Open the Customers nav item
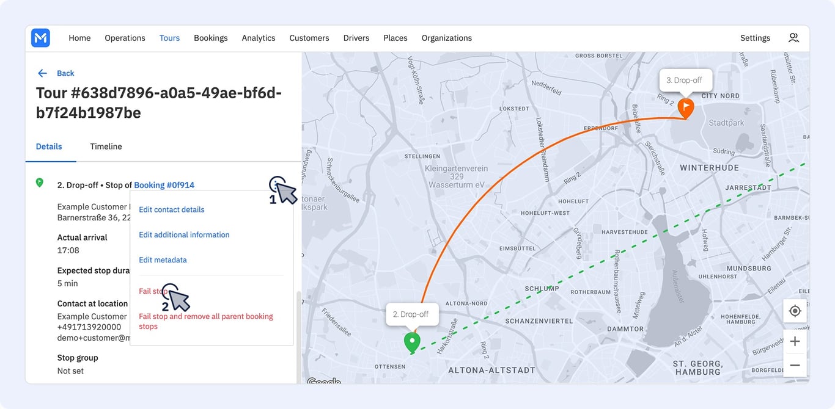Viewport: 835px width, 409px height. pos(309,38)
